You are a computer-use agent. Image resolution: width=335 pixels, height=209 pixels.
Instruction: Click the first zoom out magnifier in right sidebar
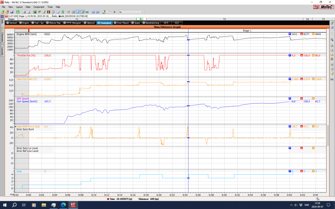click(332, 50)
